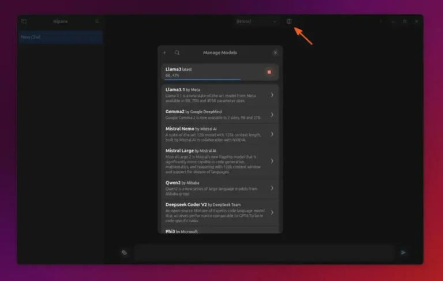Expand the Llama3.1 by Meta entry
The height and width of the screenshot is (281, 443).
click(272, 95)
